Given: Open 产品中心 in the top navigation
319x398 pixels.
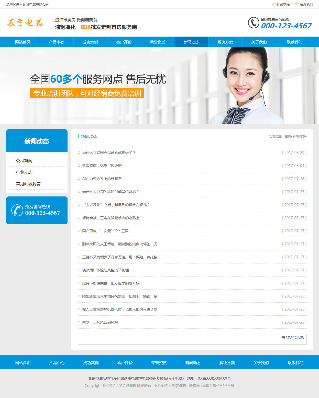Looking at the screenshot, I should (56, 42).
